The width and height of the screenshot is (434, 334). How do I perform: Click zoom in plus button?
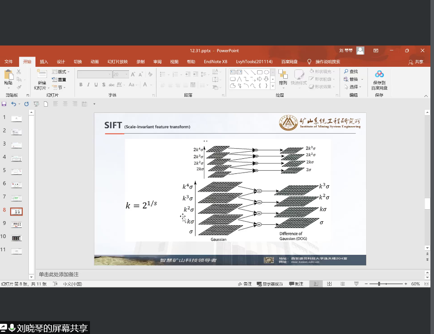(x=406, y=284)
